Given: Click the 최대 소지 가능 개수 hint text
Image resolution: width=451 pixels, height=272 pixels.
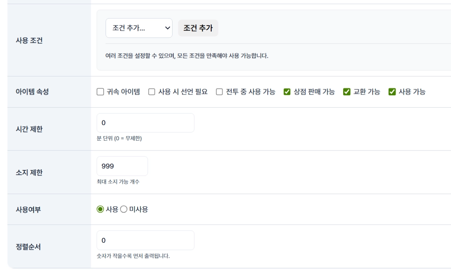Looking at the screenshot, I should point(118,182).
